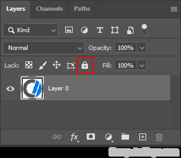Lock all with padlock icon
Image resolution: width=181 pixels, height=158 pixels.
point(85,65)
